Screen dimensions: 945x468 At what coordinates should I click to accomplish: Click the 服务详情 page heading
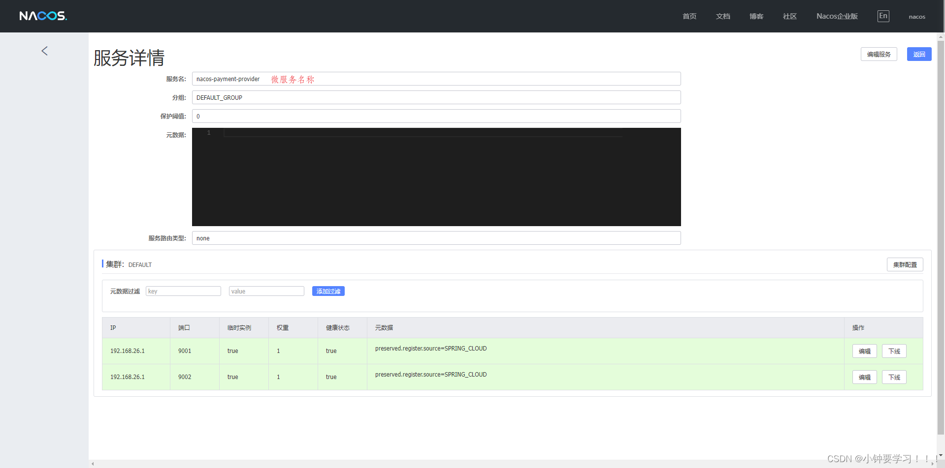coord(129,58)
